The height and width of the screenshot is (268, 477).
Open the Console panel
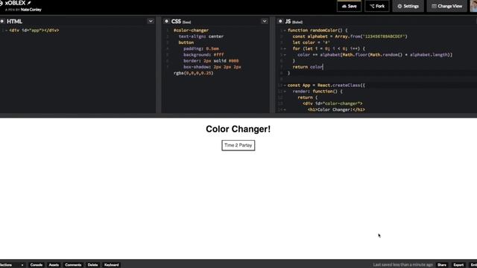pos(37,265)
